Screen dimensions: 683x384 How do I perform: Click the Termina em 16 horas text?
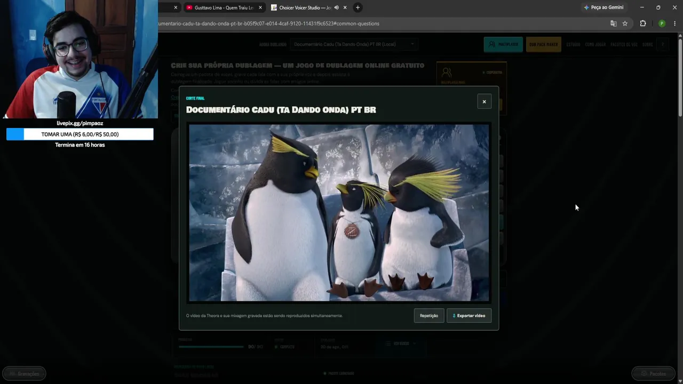[x=80, y=145]
